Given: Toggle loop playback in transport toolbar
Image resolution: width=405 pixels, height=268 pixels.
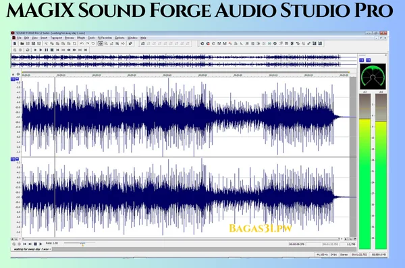Looking at the screenshot, I should (x=28, y=50).
